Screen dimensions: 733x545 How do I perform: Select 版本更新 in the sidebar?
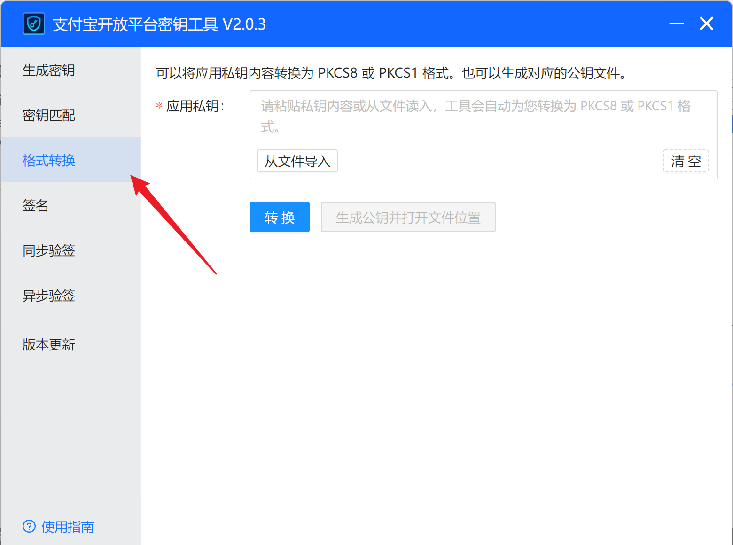(70, 344)
